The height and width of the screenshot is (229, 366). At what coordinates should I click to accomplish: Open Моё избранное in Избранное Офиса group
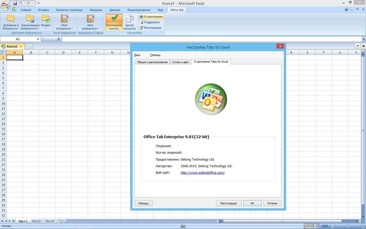(90, 22)
